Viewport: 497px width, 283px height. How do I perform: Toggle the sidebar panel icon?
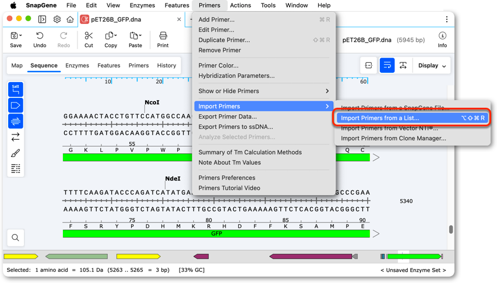tap(42, 19)
